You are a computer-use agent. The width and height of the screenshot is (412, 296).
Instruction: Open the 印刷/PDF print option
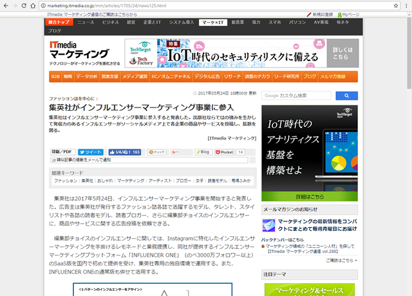click(x=62, y=152)
